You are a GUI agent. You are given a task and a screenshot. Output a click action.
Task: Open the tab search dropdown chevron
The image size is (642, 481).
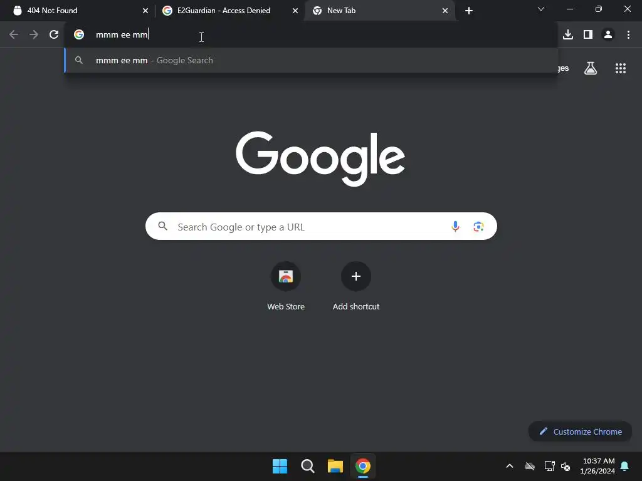[541, 9]
